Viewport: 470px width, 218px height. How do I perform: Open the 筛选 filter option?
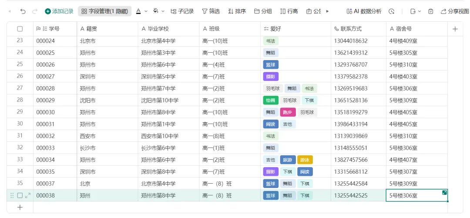point(211,11)
